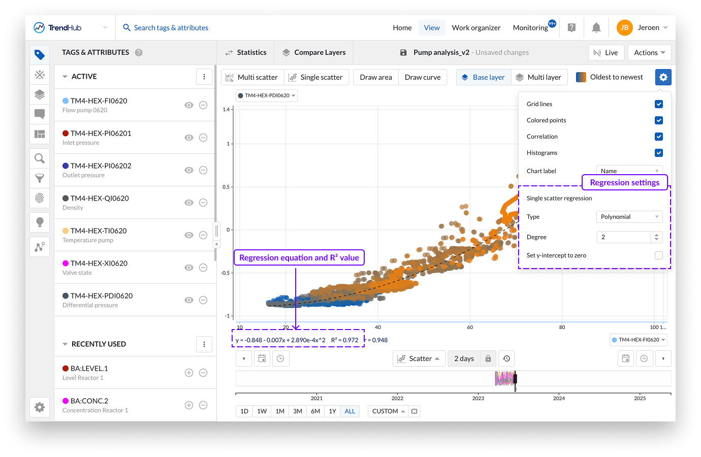This screenshot has width=701, height=457.
Task: Collapse the ACTIVE tags section
Action: click(65, 77)
